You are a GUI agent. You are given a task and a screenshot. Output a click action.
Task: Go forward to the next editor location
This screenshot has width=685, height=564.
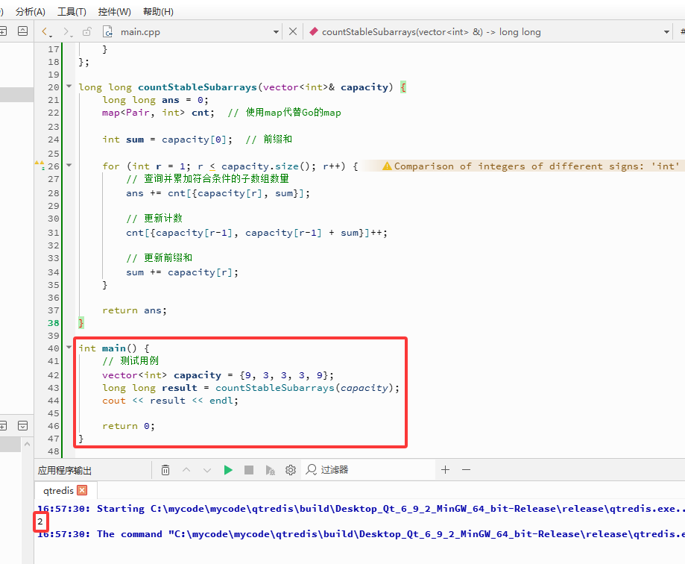pyautogui.click(x=66, y=31)
